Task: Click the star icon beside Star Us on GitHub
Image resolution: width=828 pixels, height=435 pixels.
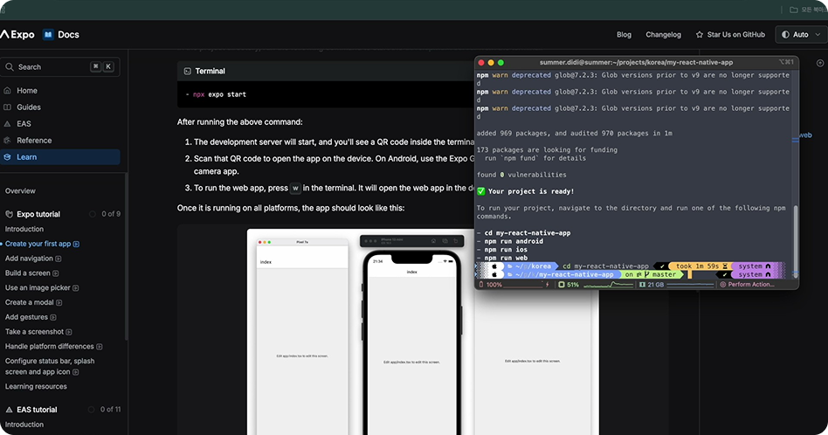Action: pos(700,35)
